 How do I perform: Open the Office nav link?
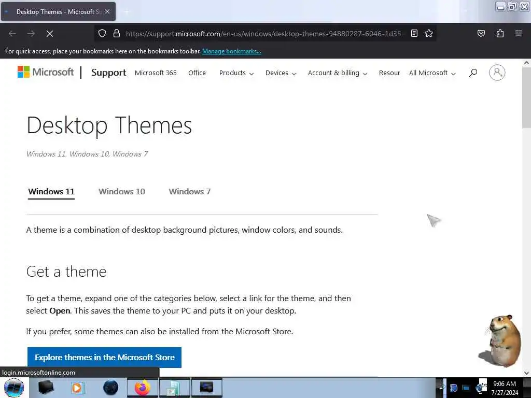197,73
